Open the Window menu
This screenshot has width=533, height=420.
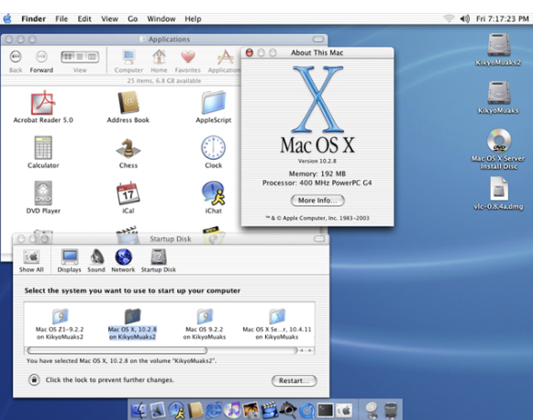(161, 18)
